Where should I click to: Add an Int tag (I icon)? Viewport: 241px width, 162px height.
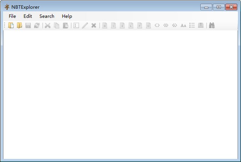coord(122,25)
